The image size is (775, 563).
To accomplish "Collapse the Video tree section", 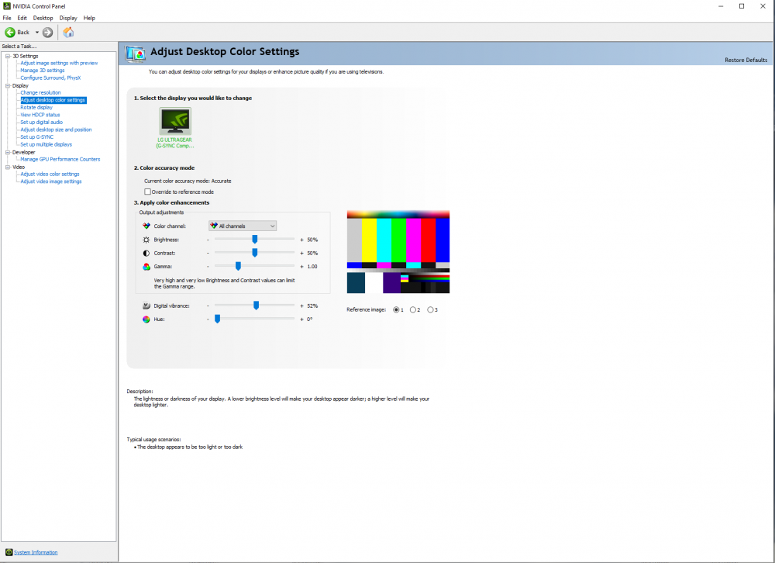I will tap(6, 167).
